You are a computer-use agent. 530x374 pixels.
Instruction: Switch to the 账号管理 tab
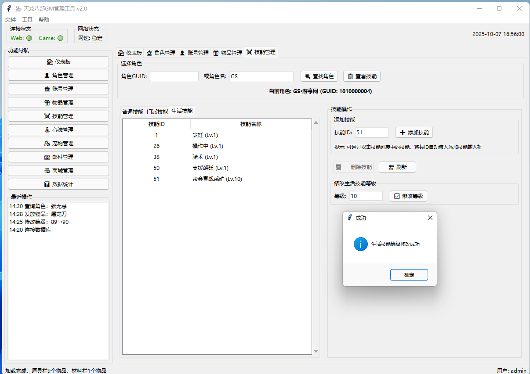pos(194,53)
